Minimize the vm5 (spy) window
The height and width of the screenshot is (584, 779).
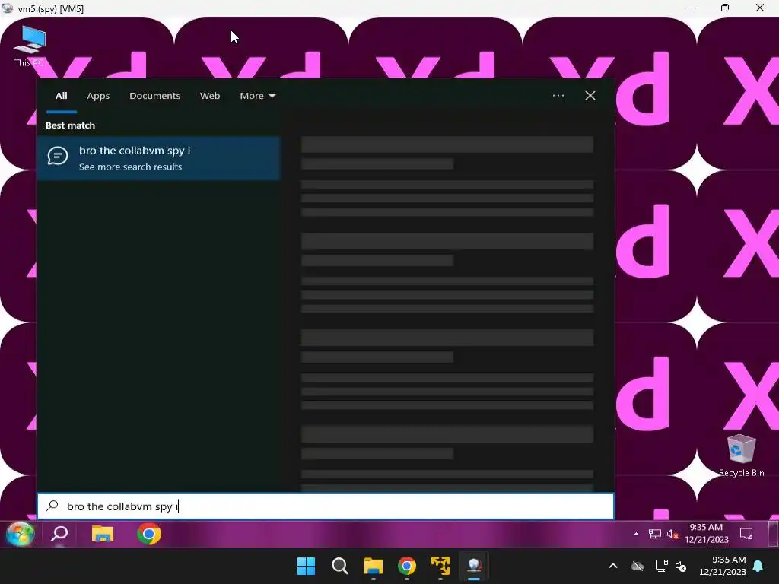[691, 8]
